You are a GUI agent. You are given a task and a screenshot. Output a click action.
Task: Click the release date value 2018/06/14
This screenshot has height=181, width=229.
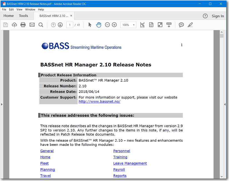89,92
